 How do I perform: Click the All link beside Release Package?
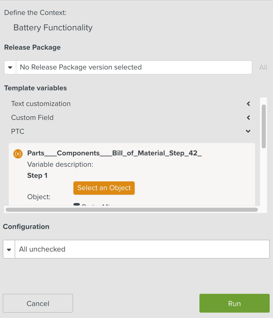(x=263, y=67)
